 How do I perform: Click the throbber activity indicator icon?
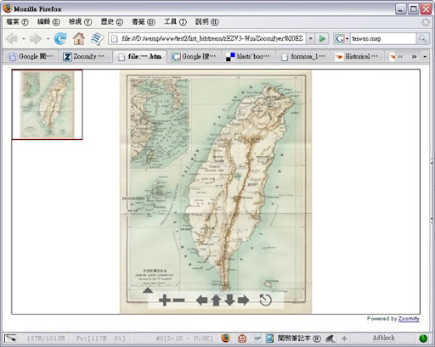pyautogui.click(x=426, y=22)
